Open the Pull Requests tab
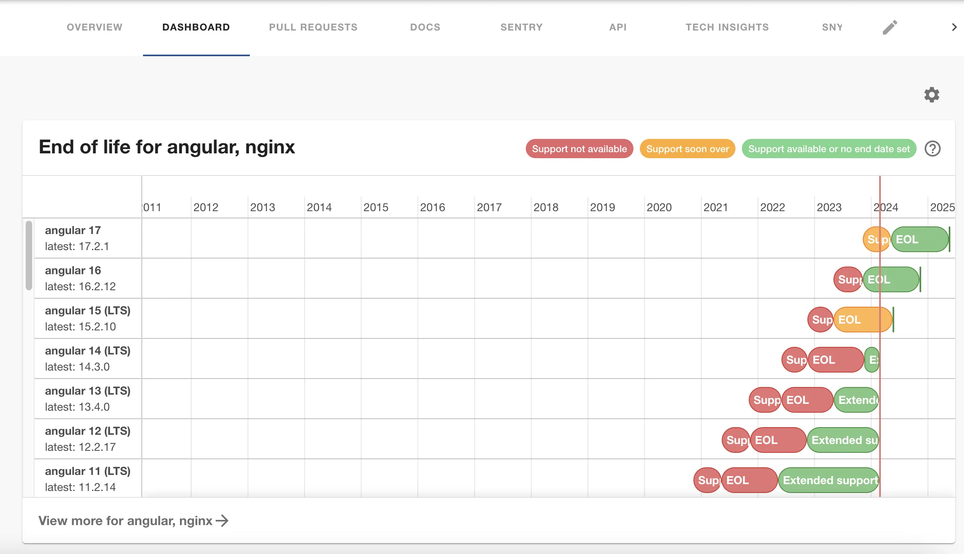This screenshot has height=554, width=964. [x=313, y=27]
